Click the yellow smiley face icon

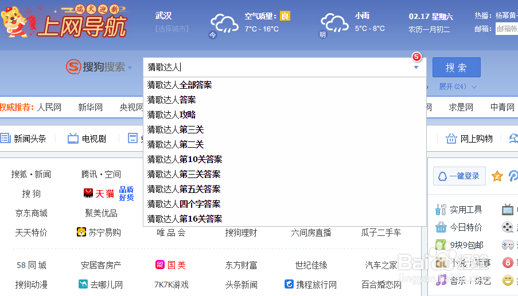(508, 281)
